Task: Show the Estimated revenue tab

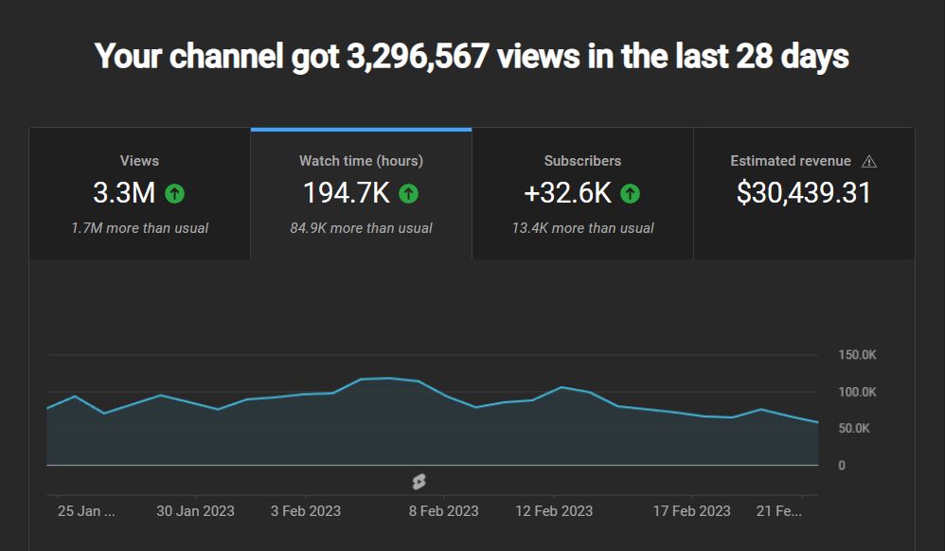Action: click(791, 161)
